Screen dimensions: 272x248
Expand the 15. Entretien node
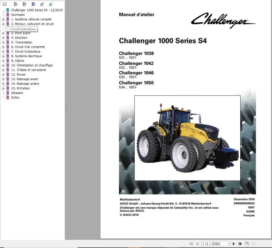point(3,88)
